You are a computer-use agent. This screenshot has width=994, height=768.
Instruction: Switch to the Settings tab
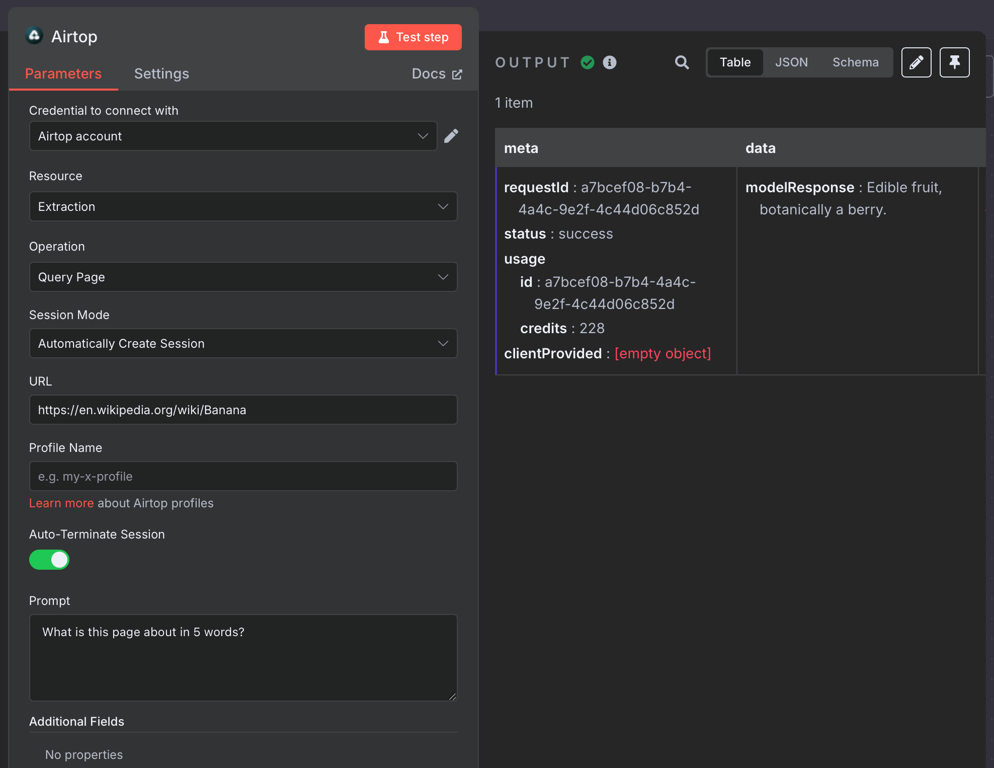pyautogui.click(x=161, y=74)
